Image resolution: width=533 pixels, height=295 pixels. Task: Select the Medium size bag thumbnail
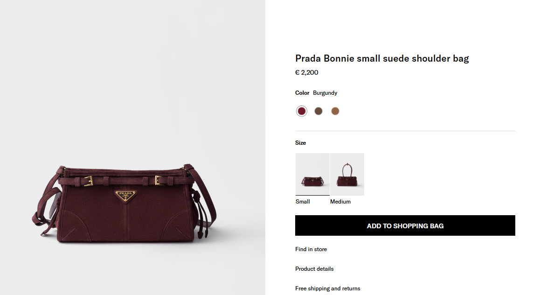(x=347, y=174)
